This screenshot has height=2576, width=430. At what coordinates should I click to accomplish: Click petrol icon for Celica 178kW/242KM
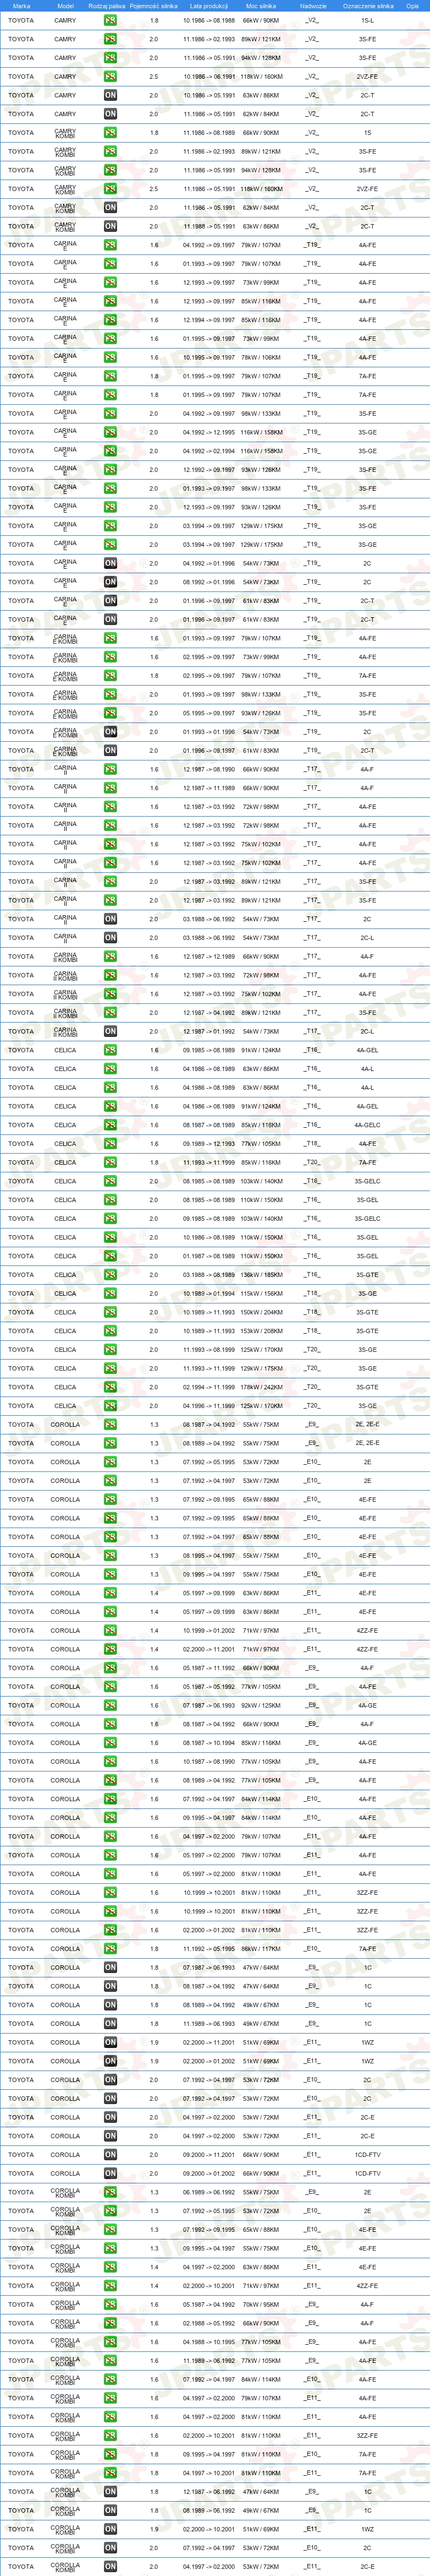(x=110, y=1387)
